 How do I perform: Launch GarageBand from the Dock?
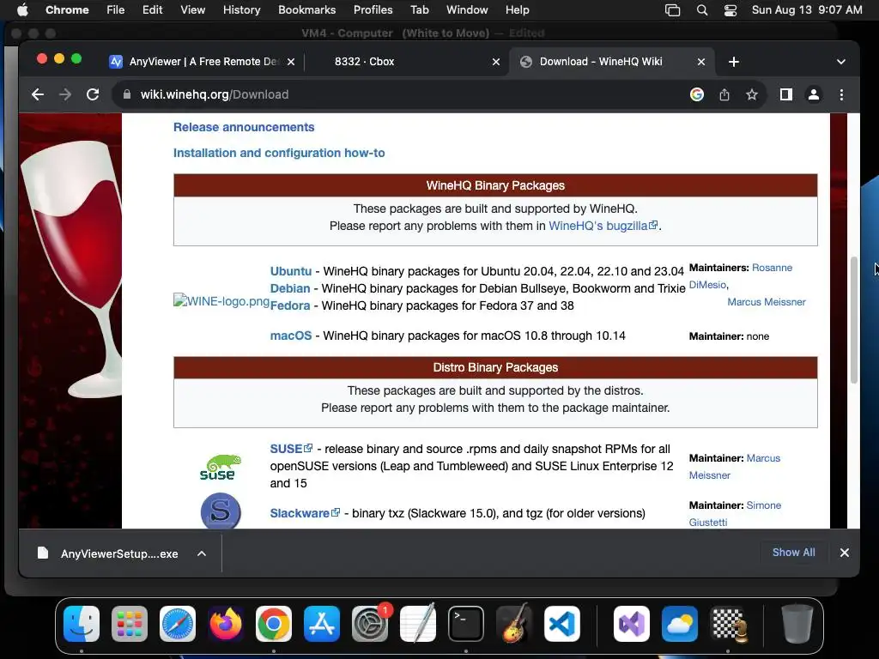[514, 624]
